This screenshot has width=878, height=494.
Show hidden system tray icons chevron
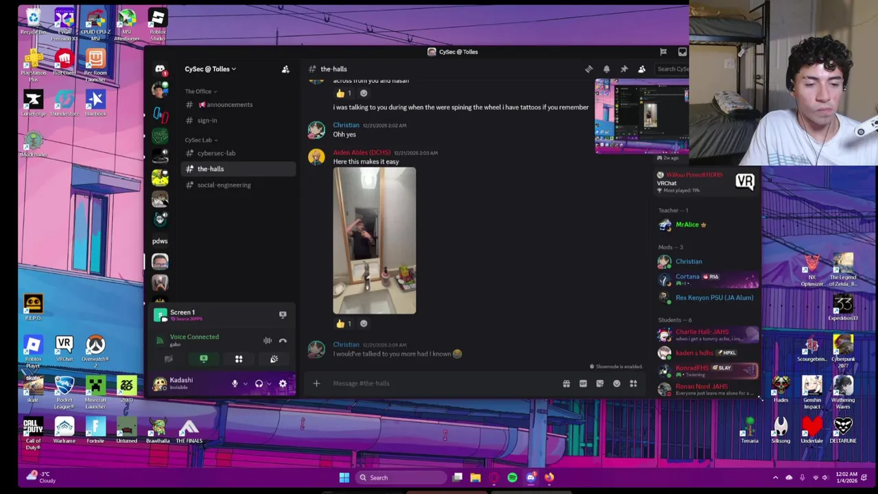pyautogui.click(x=776, y=478)
